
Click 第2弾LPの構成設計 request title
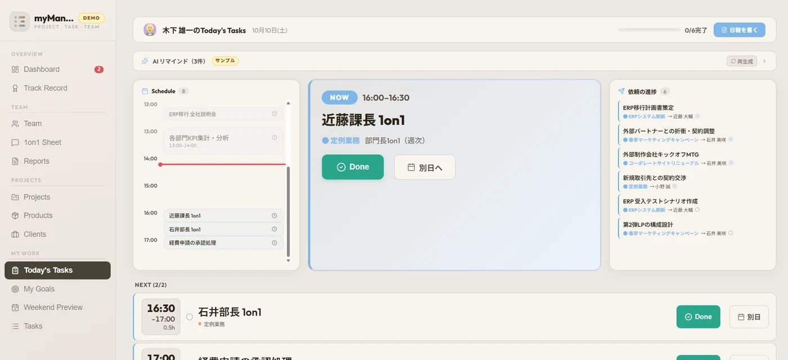pos(648,224)
